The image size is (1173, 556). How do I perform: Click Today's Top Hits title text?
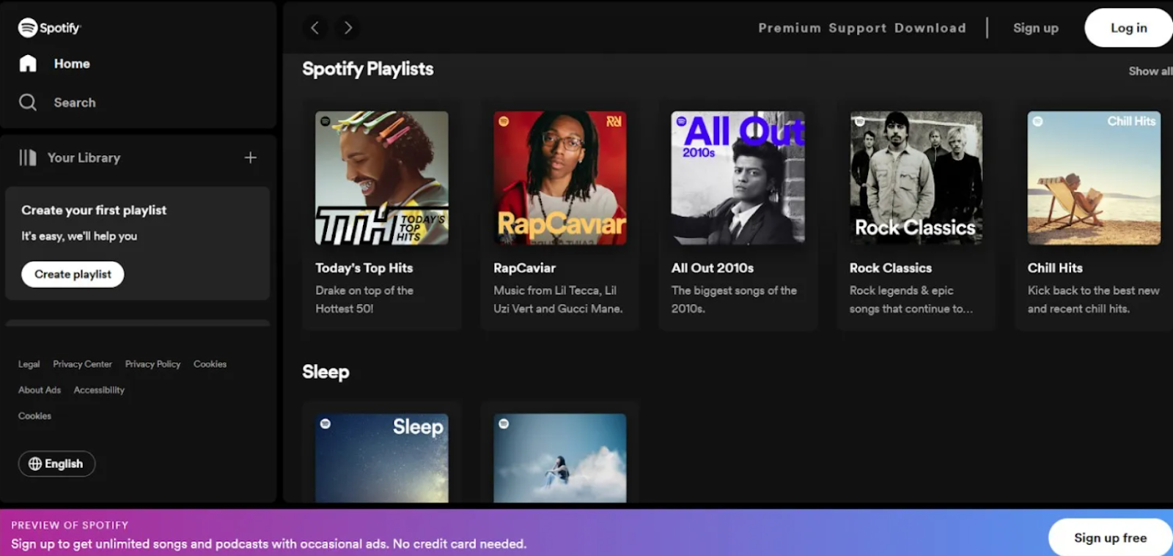(364, 268)
